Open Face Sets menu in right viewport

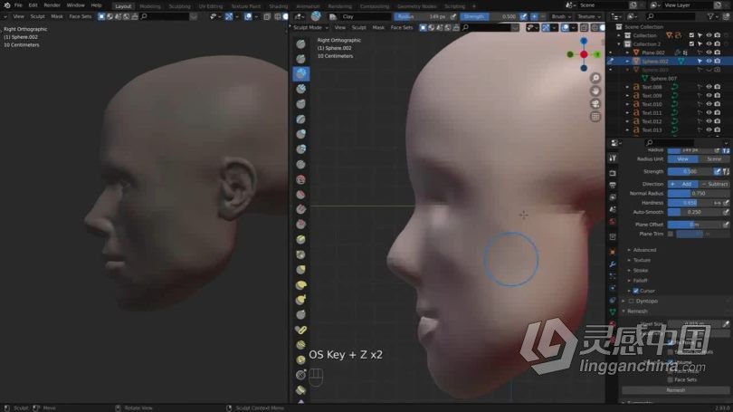[402, 27]
